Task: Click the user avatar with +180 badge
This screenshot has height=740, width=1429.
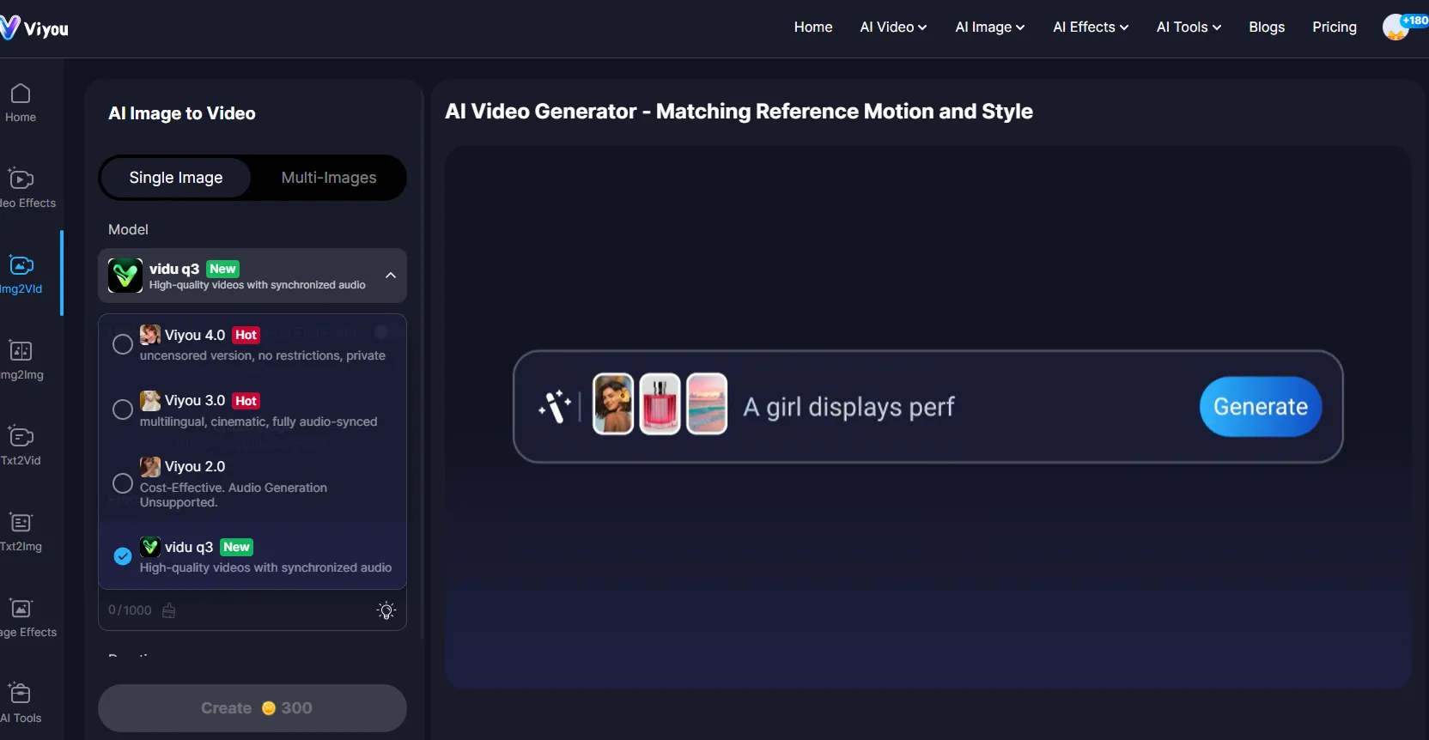Action: [1396, 27]
